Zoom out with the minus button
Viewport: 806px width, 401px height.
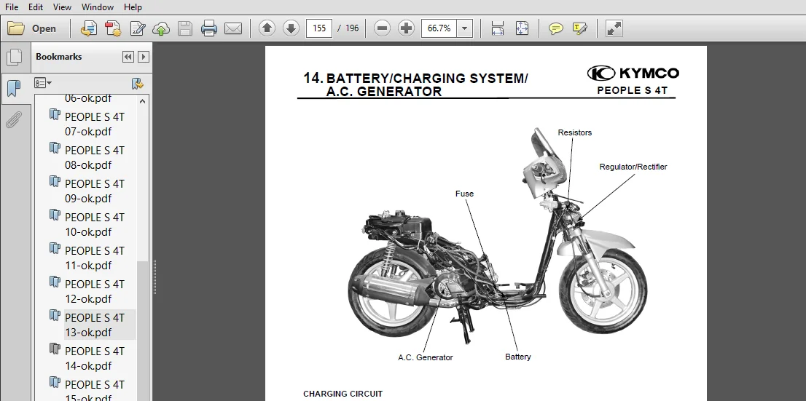point(382,28)
